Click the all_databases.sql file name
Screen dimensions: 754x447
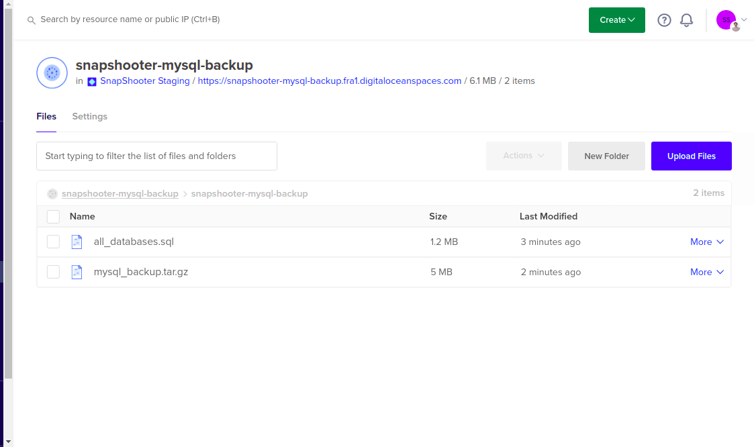(x=134, y=242)
